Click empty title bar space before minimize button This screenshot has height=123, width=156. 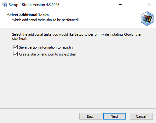[x=88, y=5]
